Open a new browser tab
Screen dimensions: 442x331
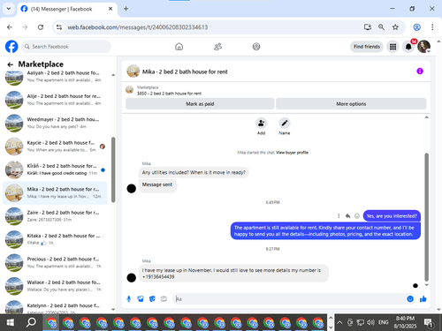126,9
